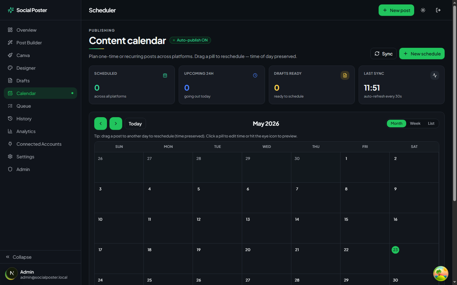Click the clock icon on Upcoming 24H card

(255, 75)
